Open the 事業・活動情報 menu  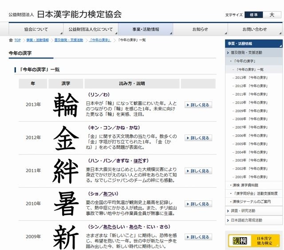pyautogui.click(x=146, y=29)
